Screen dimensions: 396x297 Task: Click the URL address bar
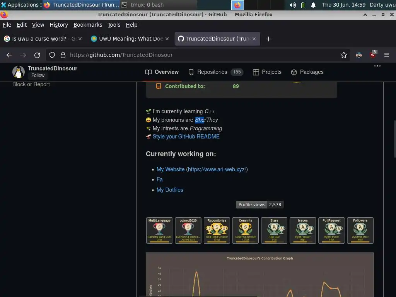coord(198,55)
